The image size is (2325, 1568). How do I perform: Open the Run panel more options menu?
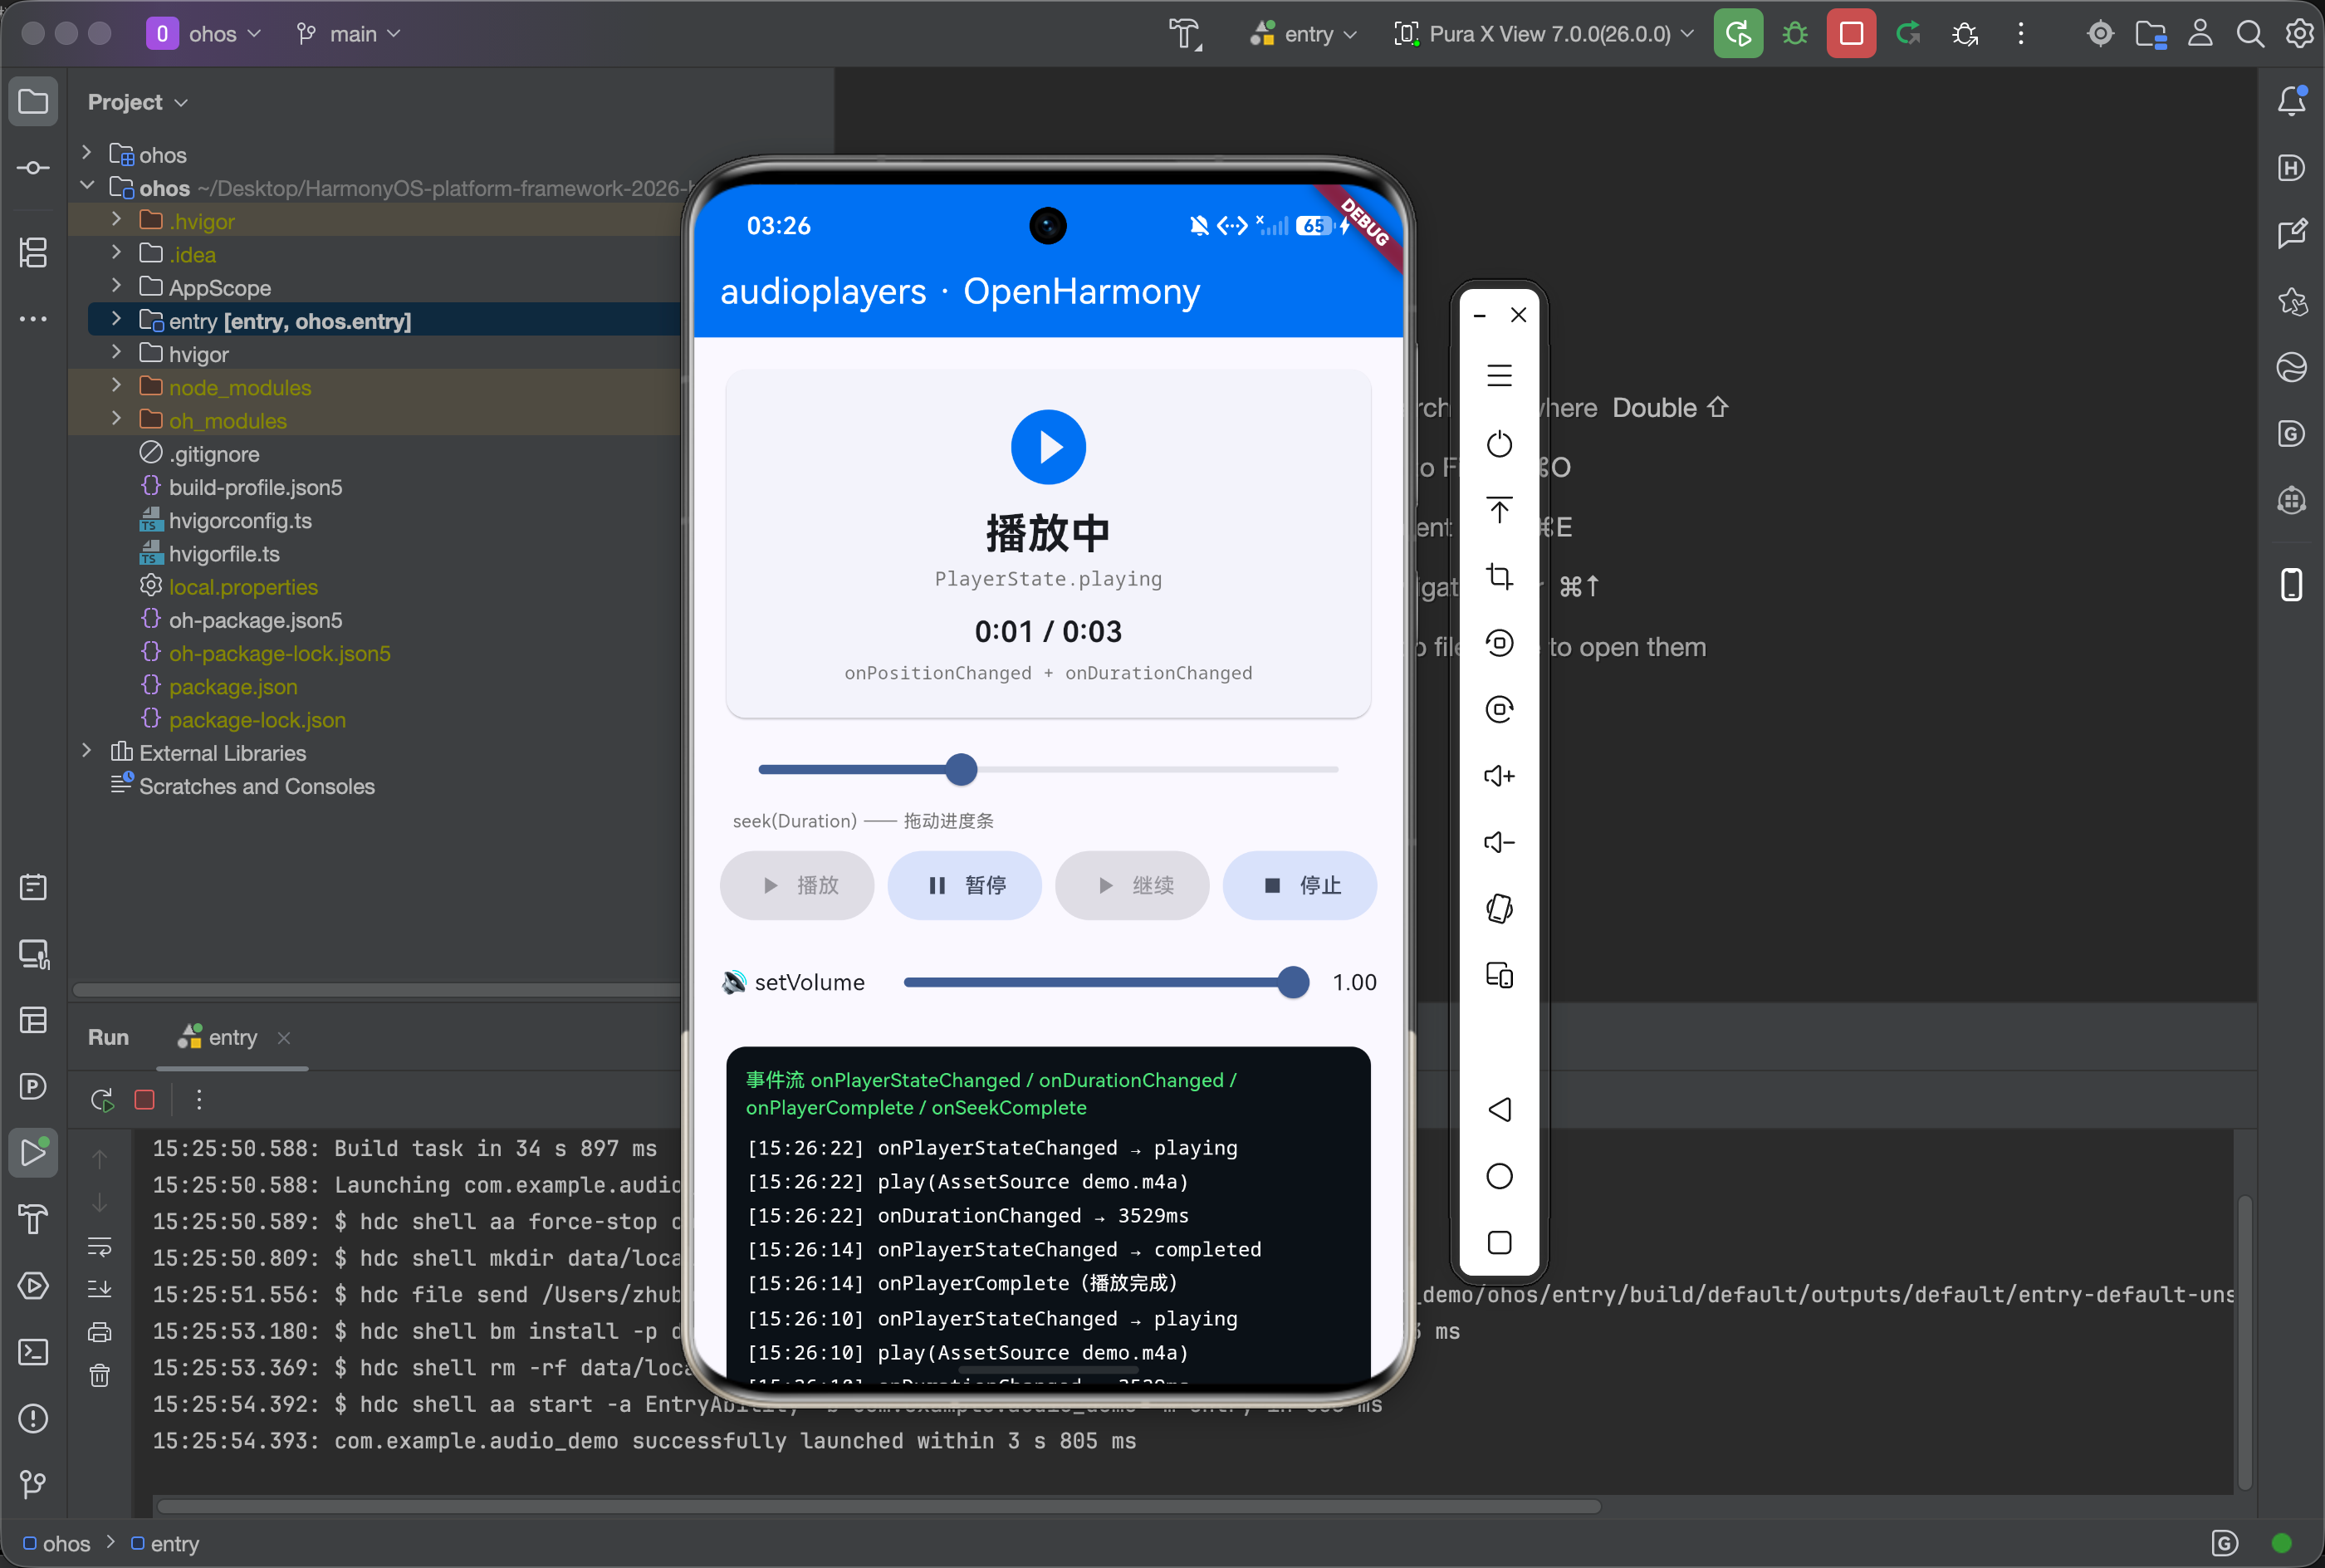[199, 1100]
